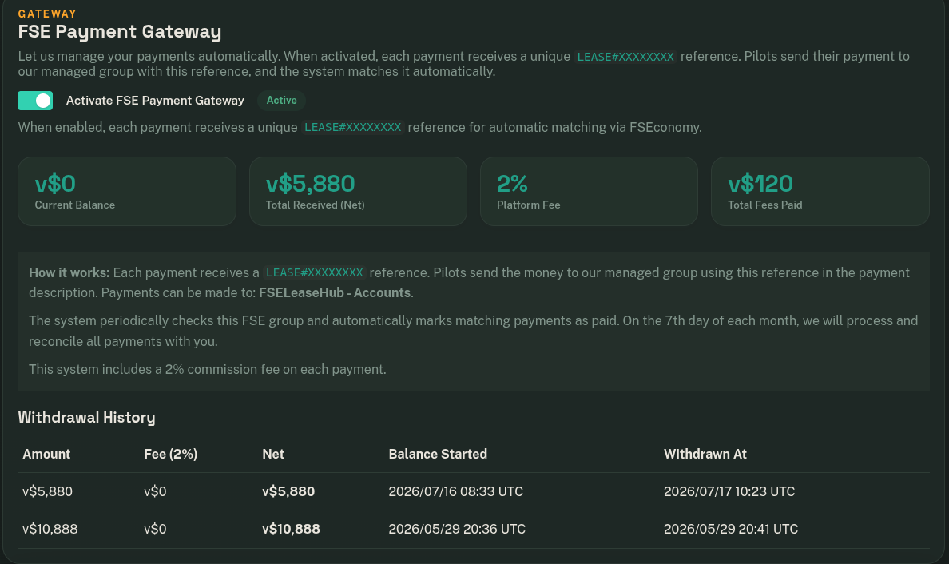
Task: Click the v$5,880 amount cell
Action: 47,491
